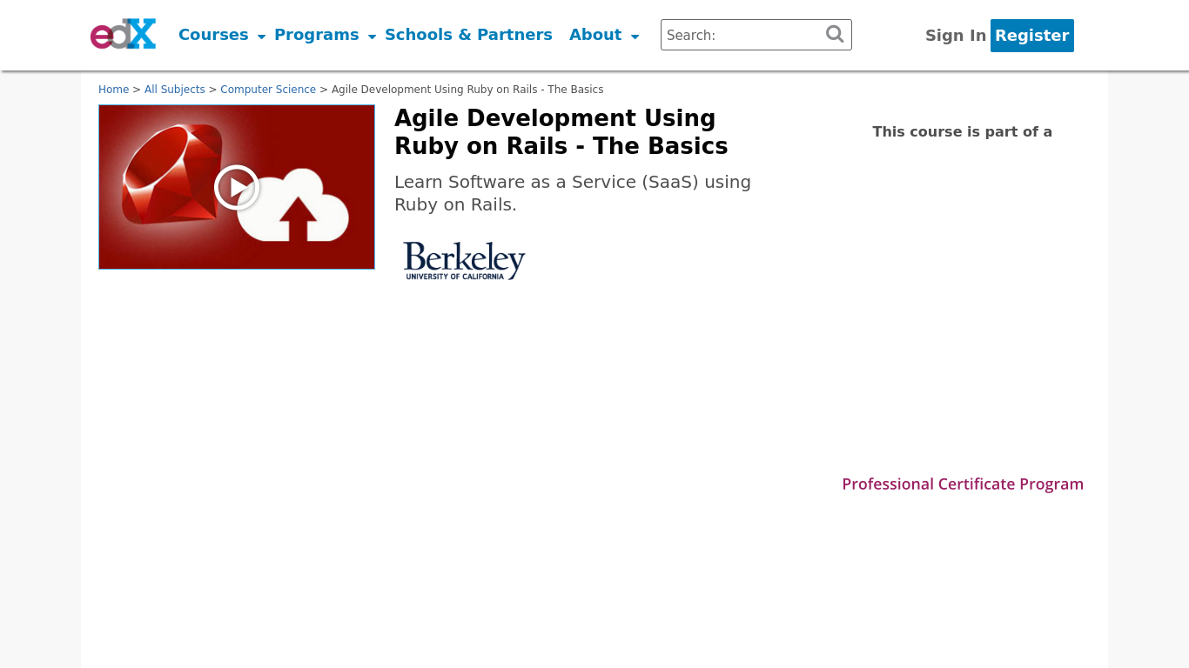The height and width of the screenshot is (668, 1189).
Task: Navigate to the Computer Science breadcrumb
Action: (268, 90)
